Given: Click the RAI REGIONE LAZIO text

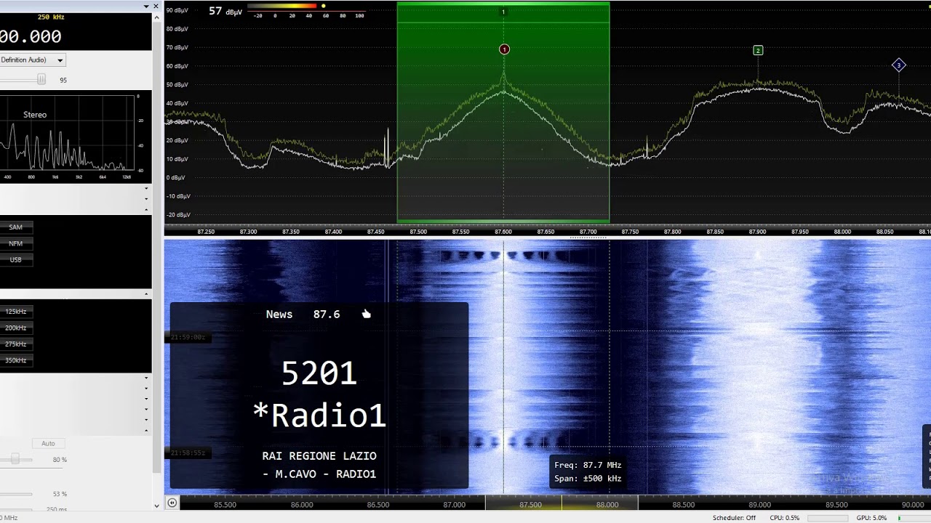Looking at the screenshot, I should click(319, 456).
